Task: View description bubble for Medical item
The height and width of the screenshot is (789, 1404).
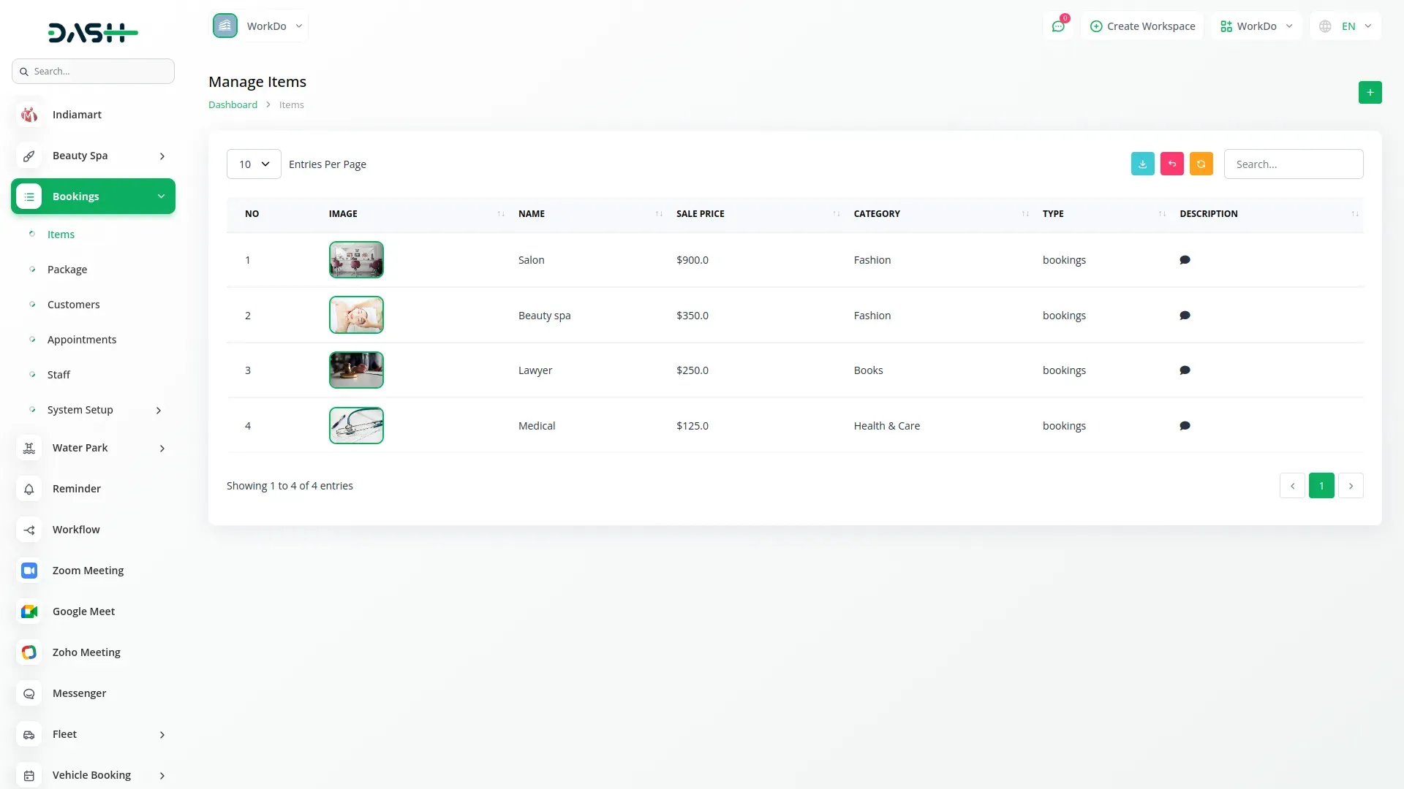Action: coord(1185,426)
